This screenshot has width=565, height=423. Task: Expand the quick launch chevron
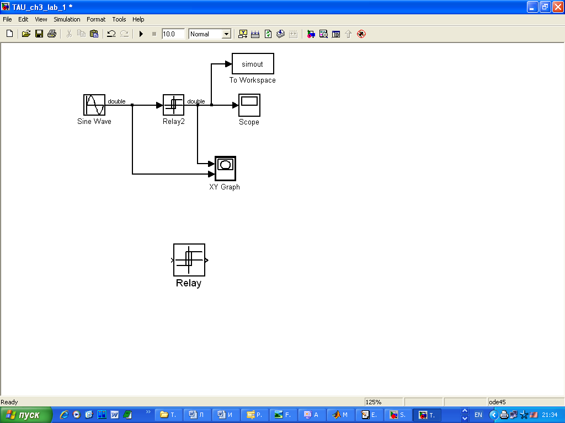[x=148, y=412]
